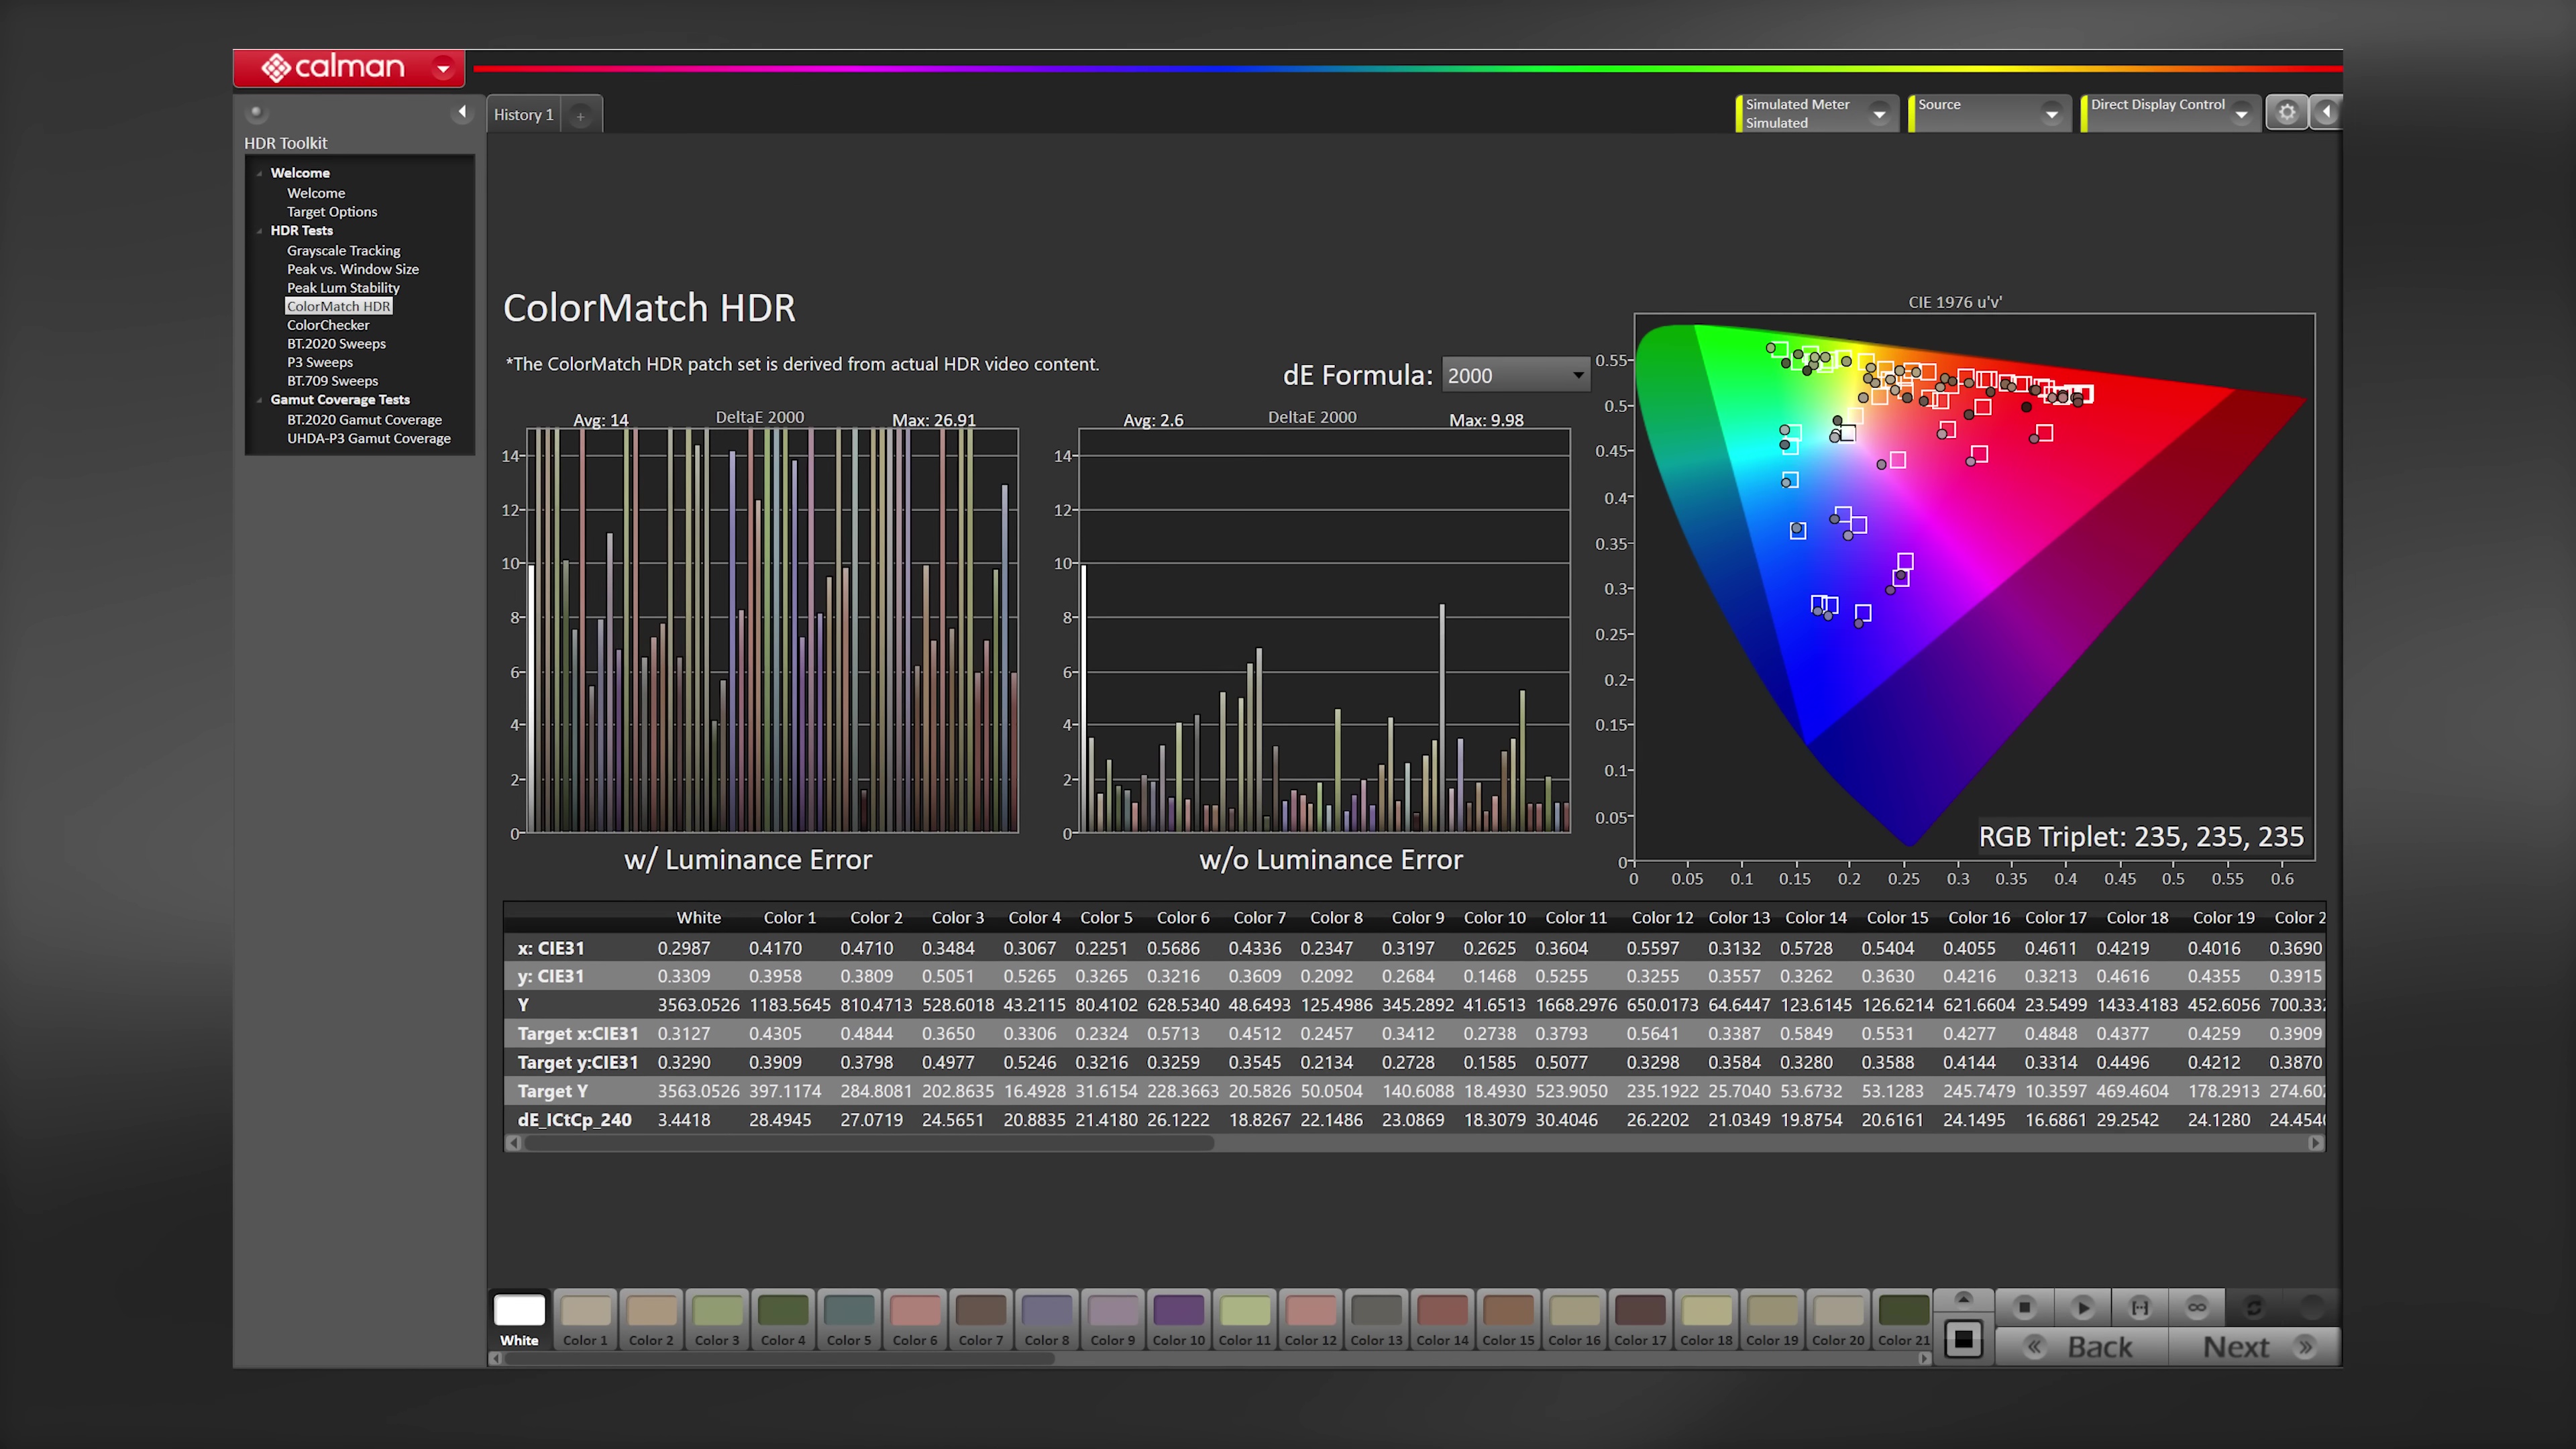
Task: Click data table right scroll arrow
Action: (2316, 1143)
